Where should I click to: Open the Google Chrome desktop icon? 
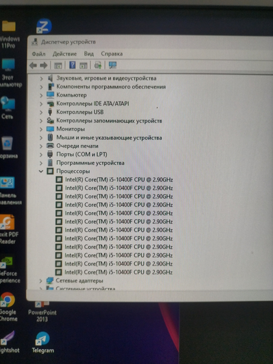point(8,307)
